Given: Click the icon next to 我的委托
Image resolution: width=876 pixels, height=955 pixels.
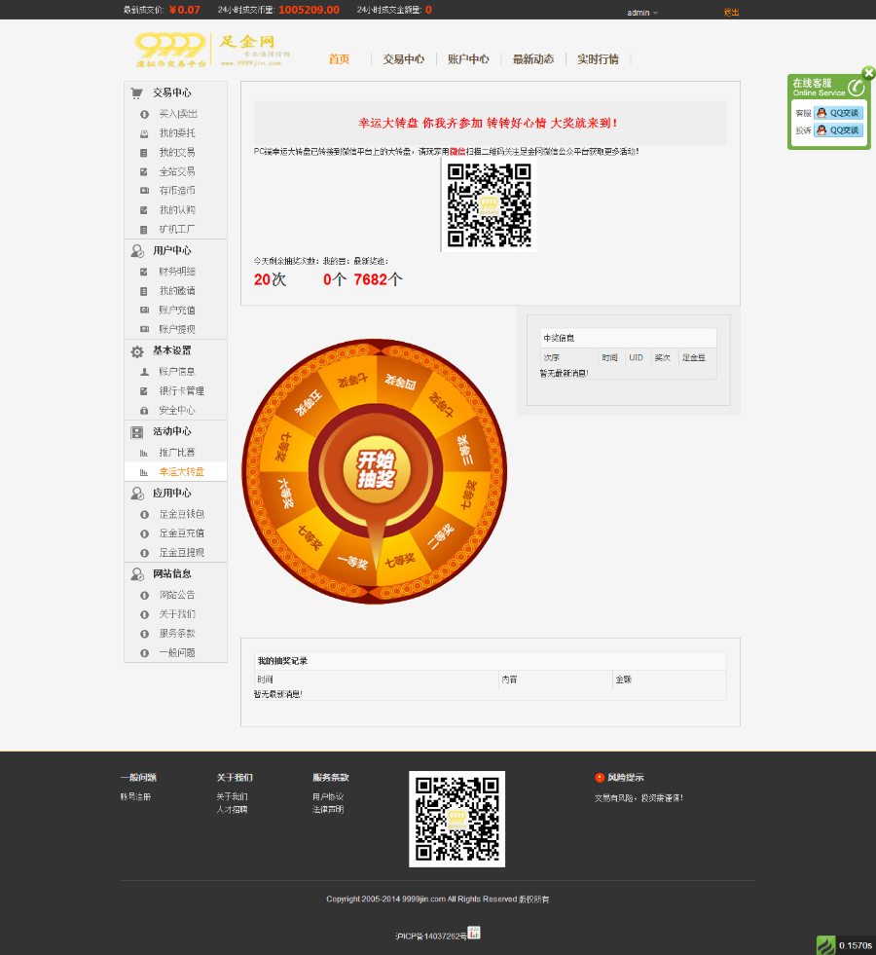Looking at the screenshot, I should pyautogui.click(x=144, y=133).
